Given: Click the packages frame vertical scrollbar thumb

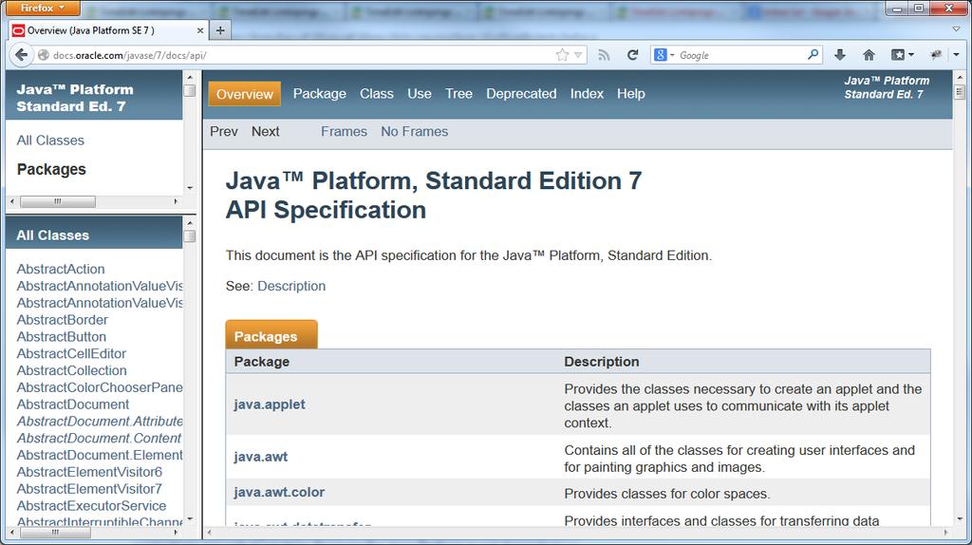Looking at the screenshot, I should tap(190, 90).
